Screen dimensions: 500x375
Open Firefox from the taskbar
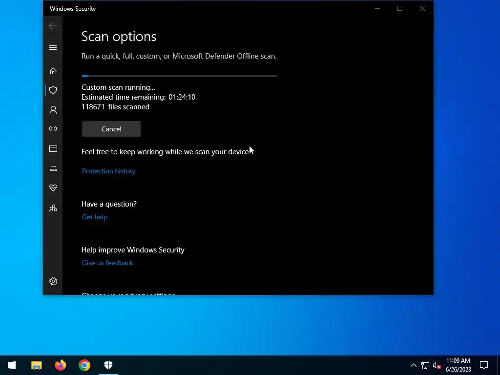tap(60, 365)
